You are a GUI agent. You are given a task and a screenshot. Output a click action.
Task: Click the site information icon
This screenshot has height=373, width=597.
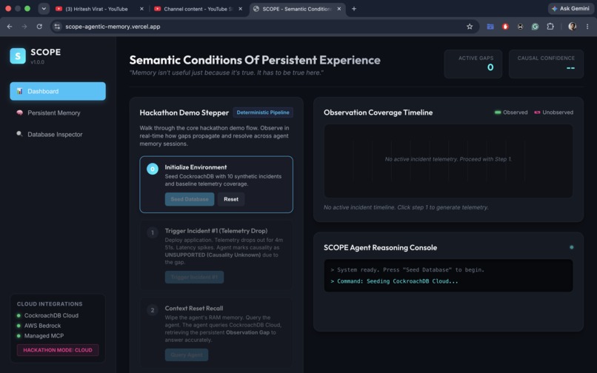coord(57,27)
